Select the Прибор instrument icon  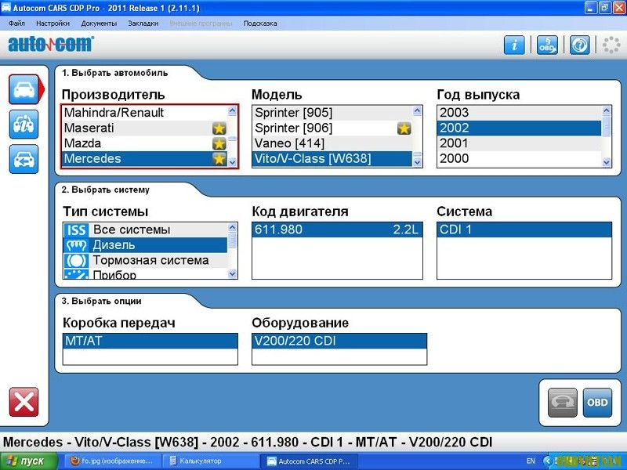tap(76, 273)
